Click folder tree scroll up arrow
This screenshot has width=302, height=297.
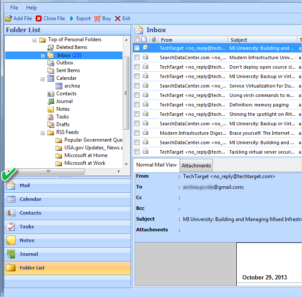coord(126,40)
